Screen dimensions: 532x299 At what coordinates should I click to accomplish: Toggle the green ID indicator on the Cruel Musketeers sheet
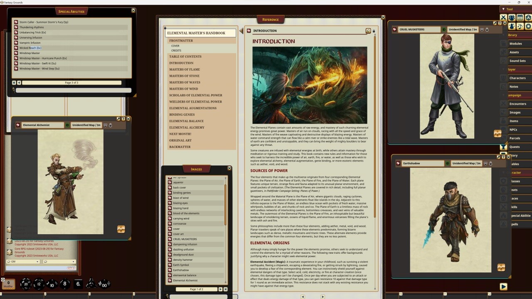pos(444,29)
